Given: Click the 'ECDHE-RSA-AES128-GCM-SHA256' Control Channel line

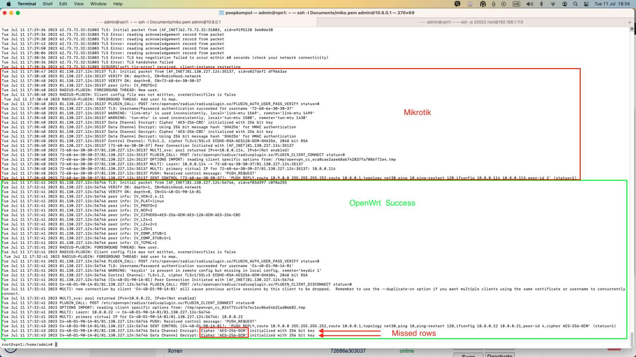Looking at the screenshot, I should coord(154,141).
